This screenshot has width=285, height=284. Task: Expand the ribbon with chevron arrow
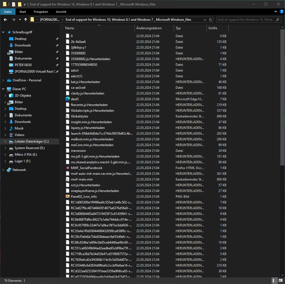pyautogui.click(x=275, y=12)
